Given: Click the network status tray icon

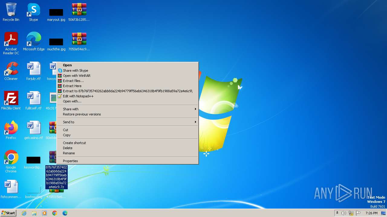Looking at the screenshot, I should point(351,213).
